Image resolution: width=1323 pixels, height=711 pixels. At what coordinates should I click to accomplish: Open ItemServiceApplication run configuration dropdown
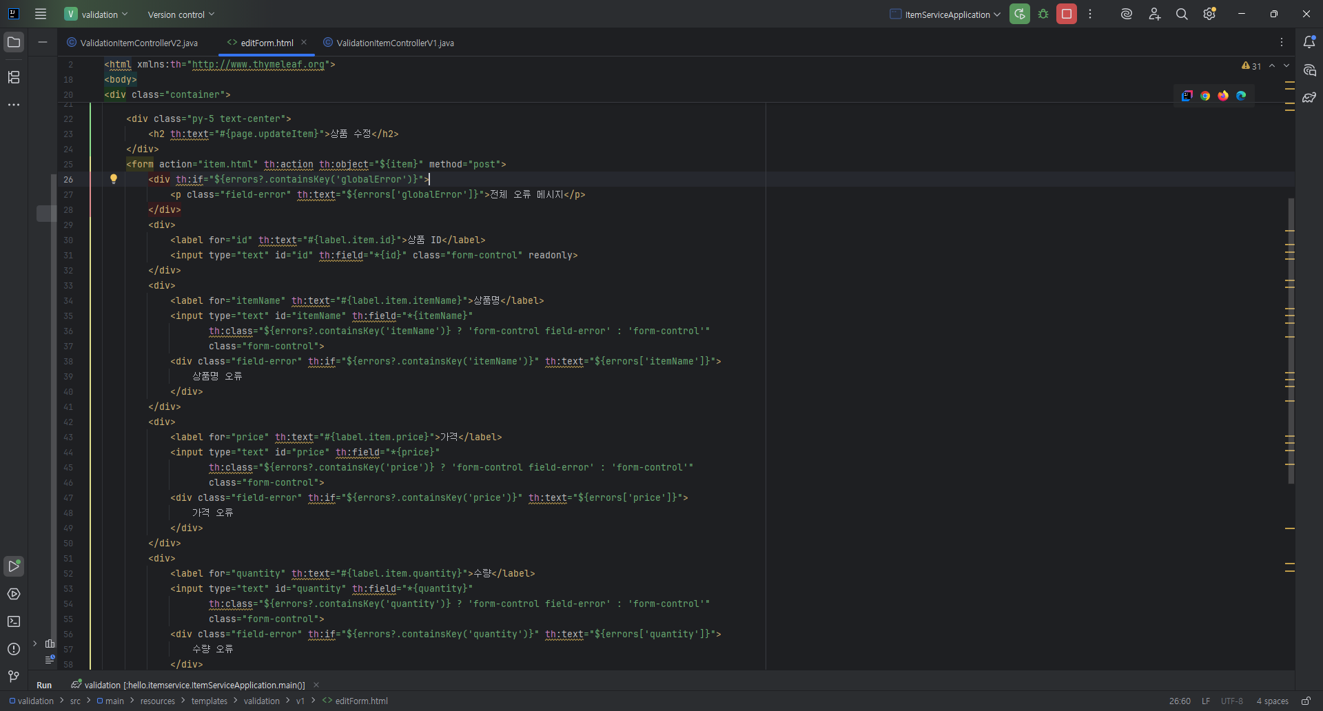point(945,14)
